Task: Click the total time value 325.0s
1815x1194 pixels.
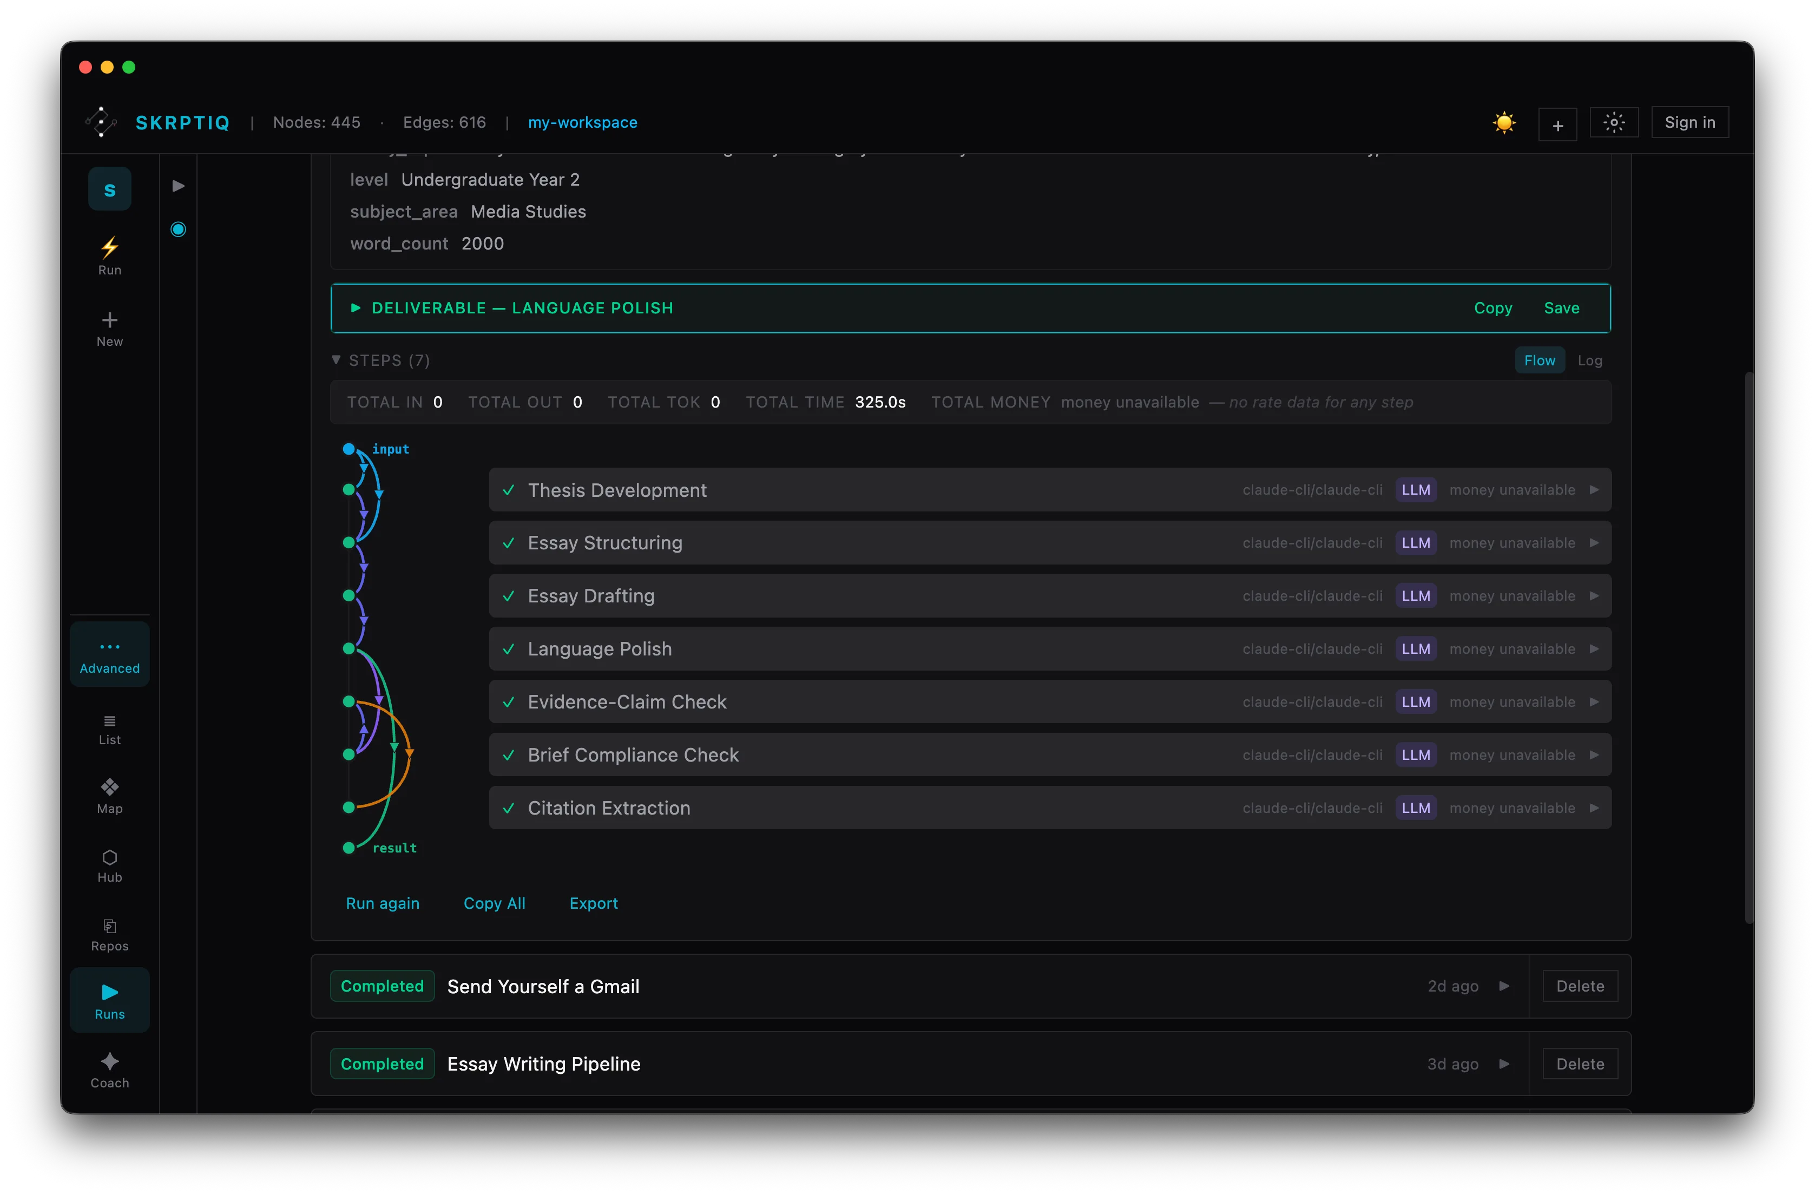Action: point(880,402)
